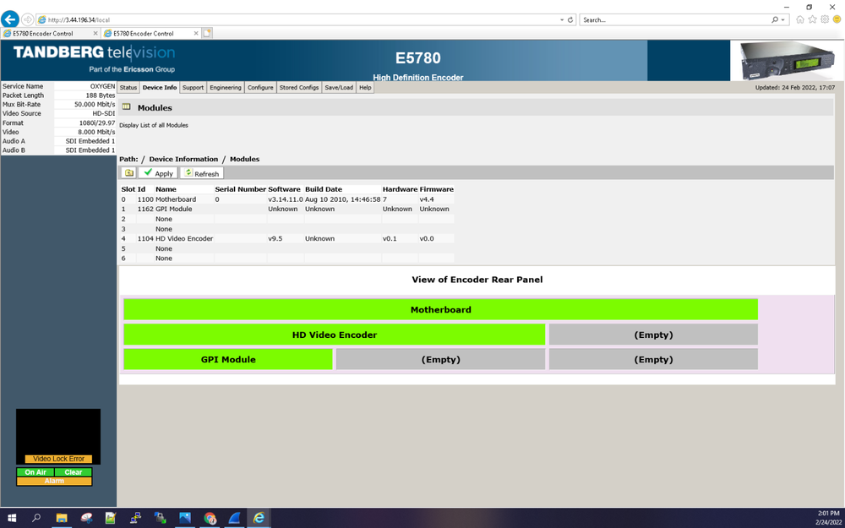
Task: Open the Windows Start menu
Action: [12, 518]
